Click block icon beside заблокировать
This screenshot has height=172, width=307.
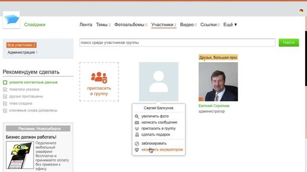(137, 143)
